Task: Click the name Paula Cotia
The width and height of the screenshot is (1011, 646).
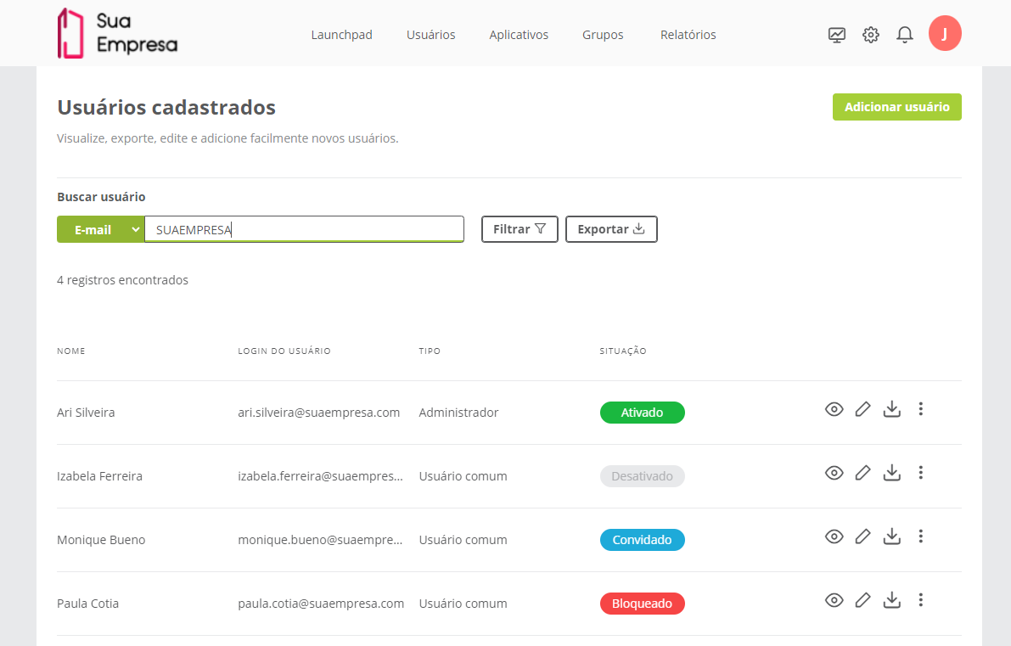Action: click(87, 604)
